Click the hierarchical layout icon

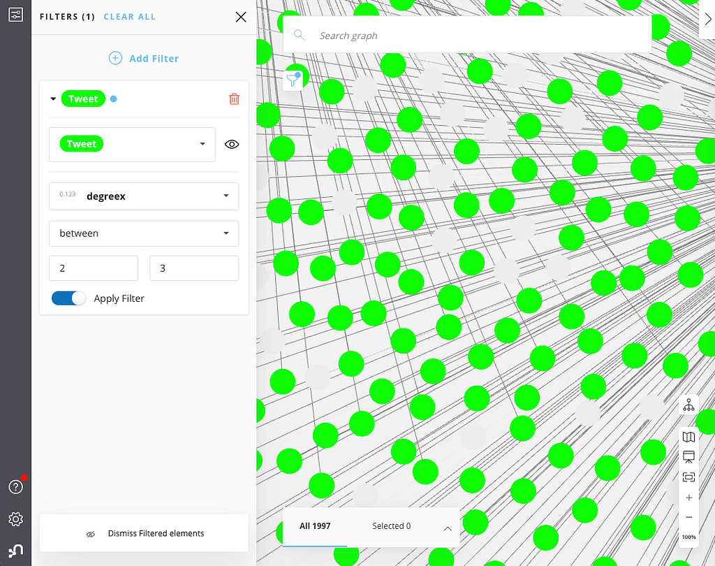688,405
